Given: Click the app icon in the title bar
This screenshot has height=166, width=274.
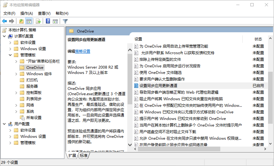Looking at the screenshot, I should (5, 5).
